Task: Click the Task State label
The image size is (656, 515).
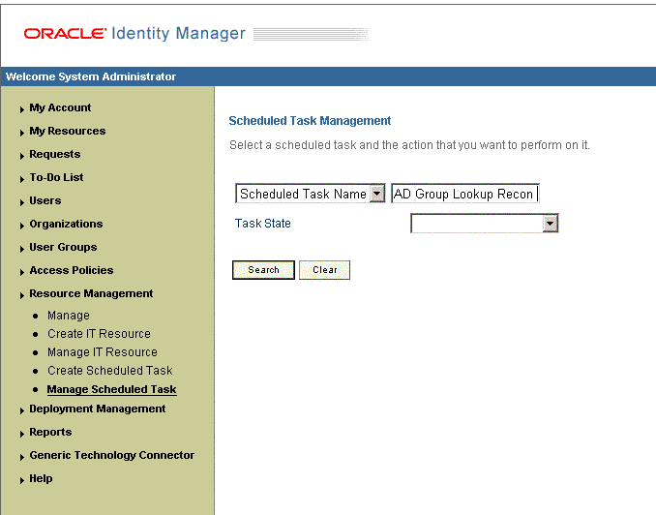Action: 263,224
